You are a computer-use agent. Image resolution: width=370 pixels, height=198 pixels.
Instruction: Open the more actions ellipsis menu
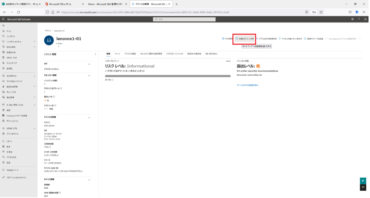[359, 39]
